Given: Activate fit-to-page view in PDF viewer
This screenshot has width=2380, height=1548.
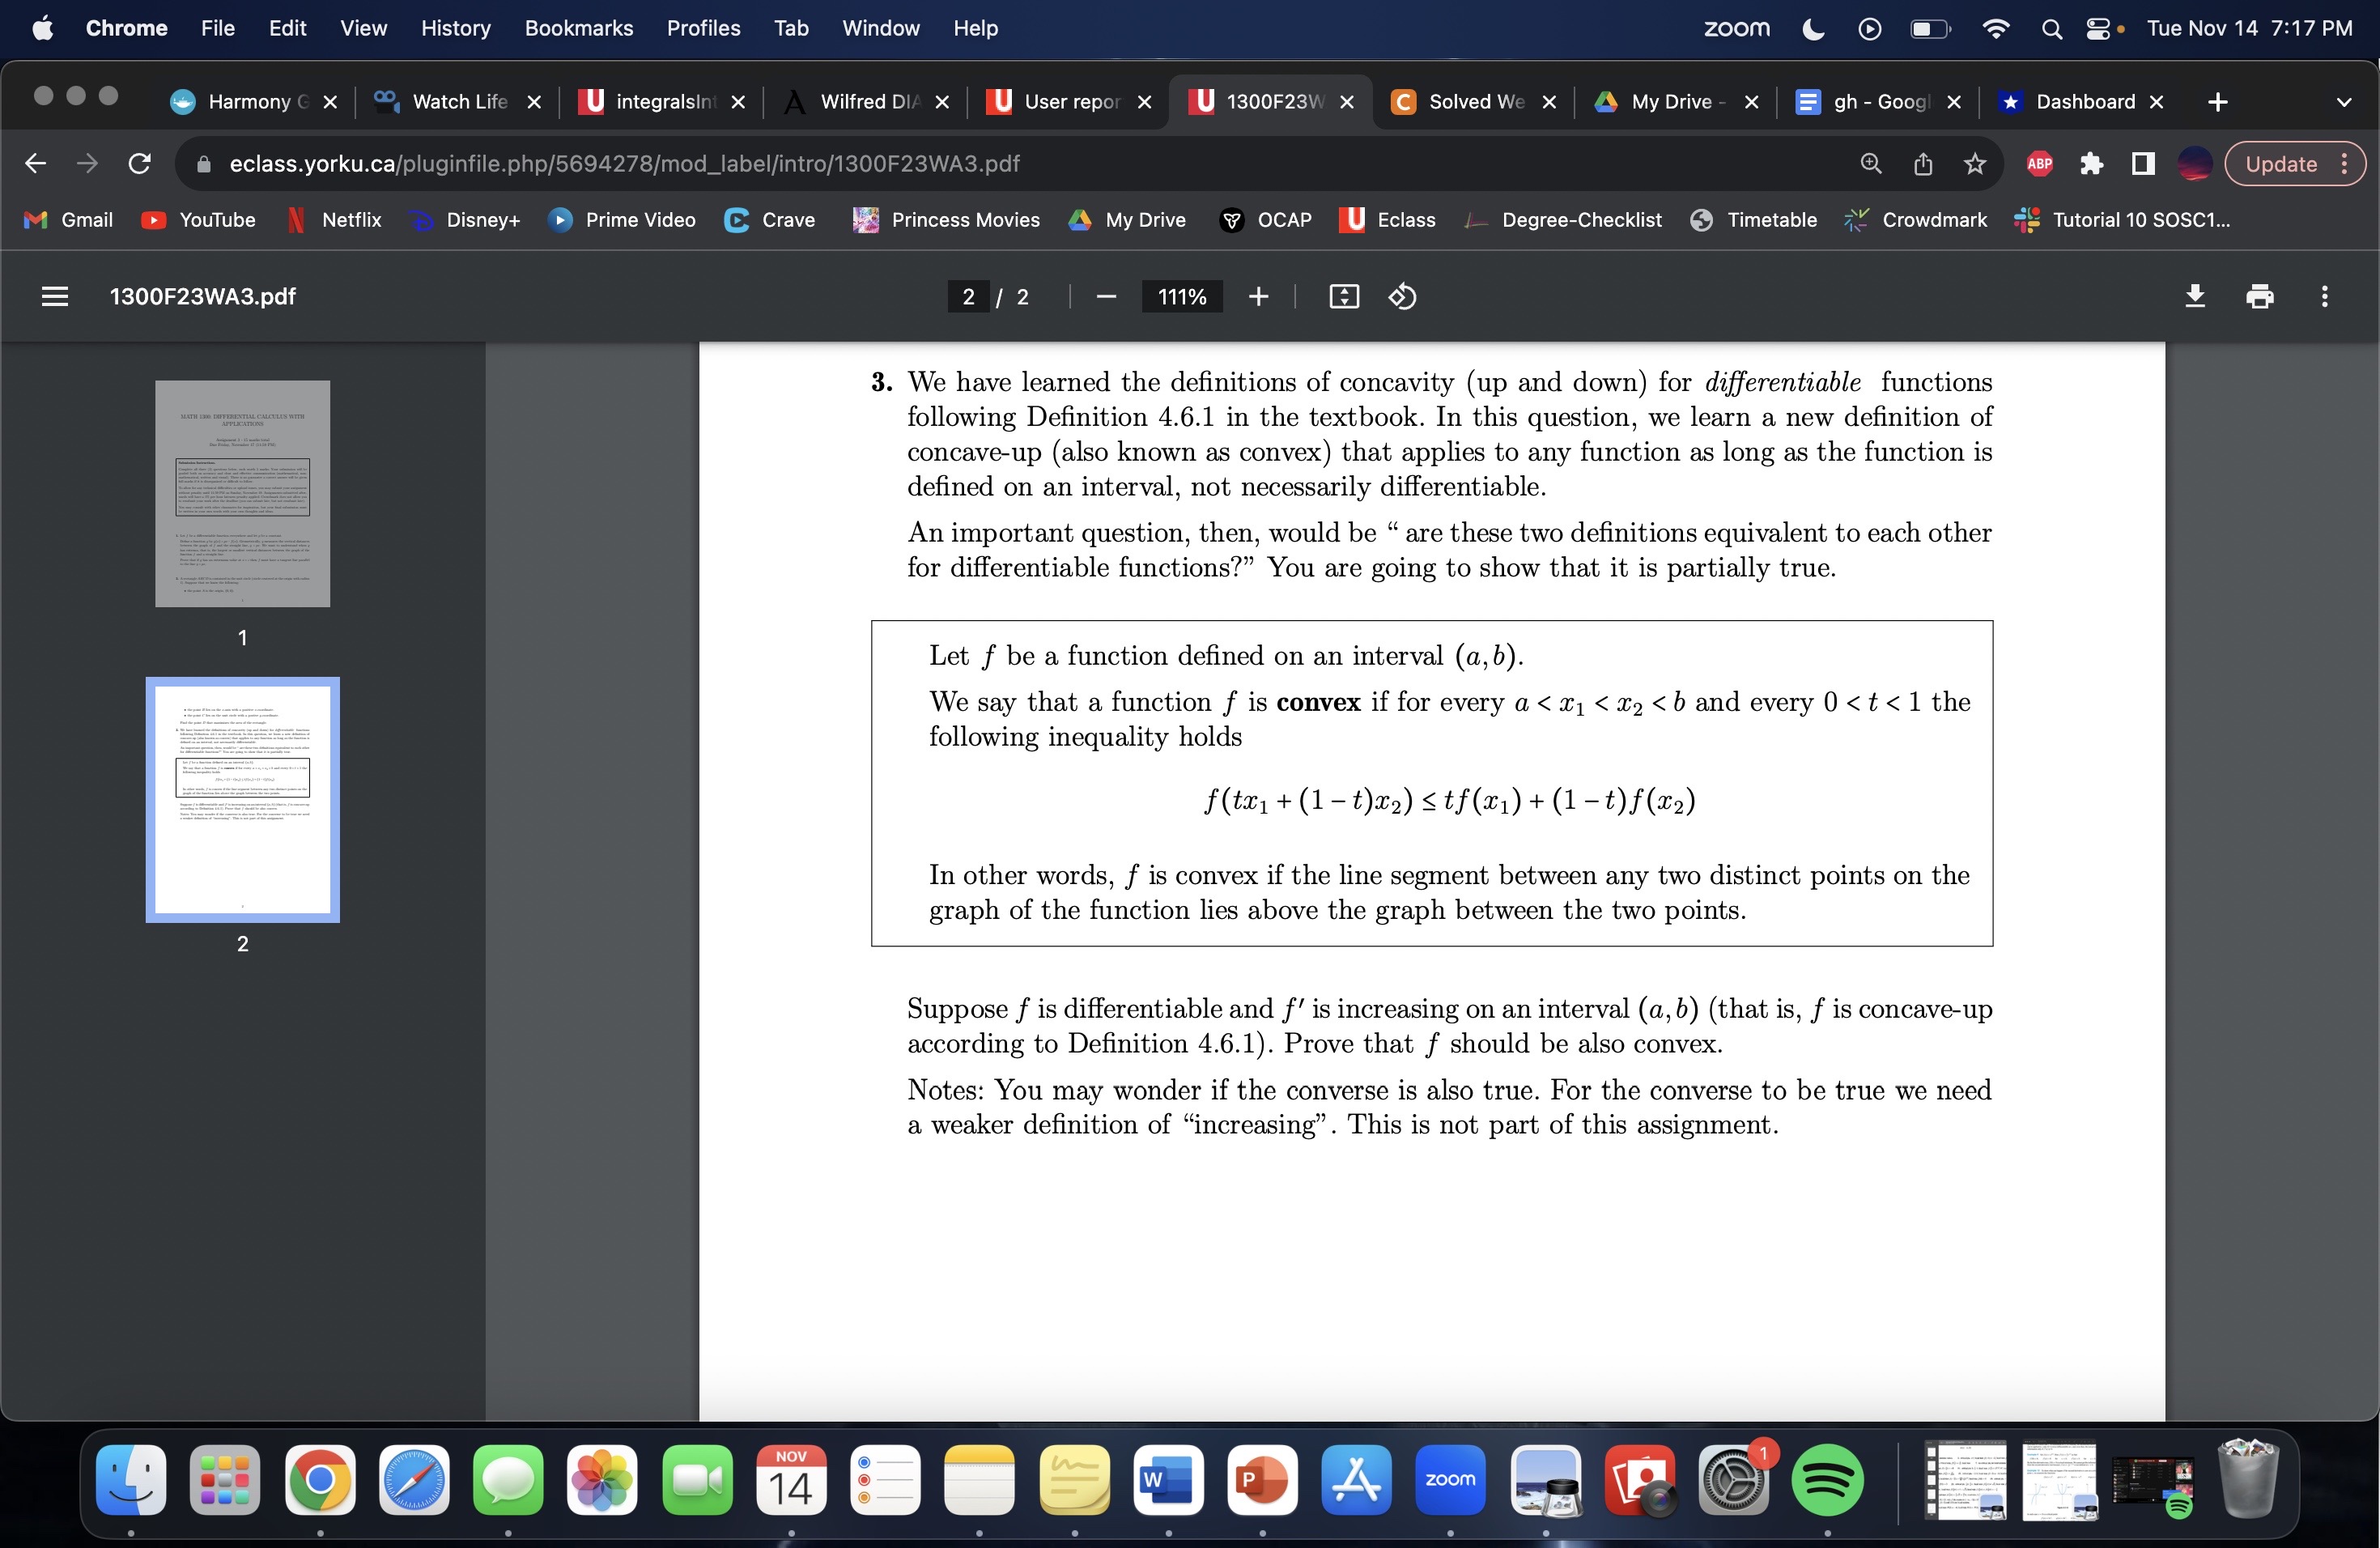Looking at the screenshot, I should (1344, 296).
